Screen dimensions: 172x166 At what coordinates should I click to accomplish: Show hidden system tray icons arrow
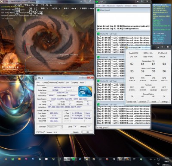[x=155, y=160]
